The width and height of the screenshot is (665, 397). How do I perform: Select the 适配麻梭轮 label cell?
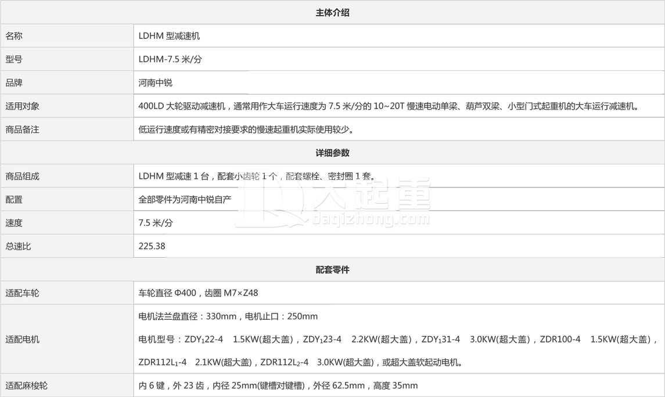(x=67, y=385)
